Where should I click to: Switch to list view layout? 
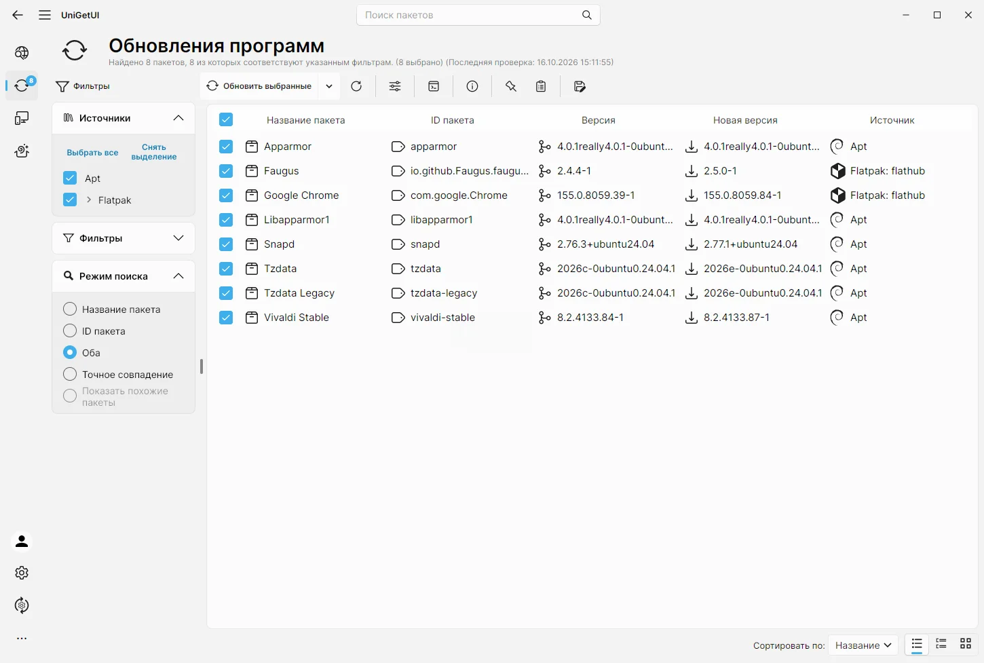pos(917,644)
